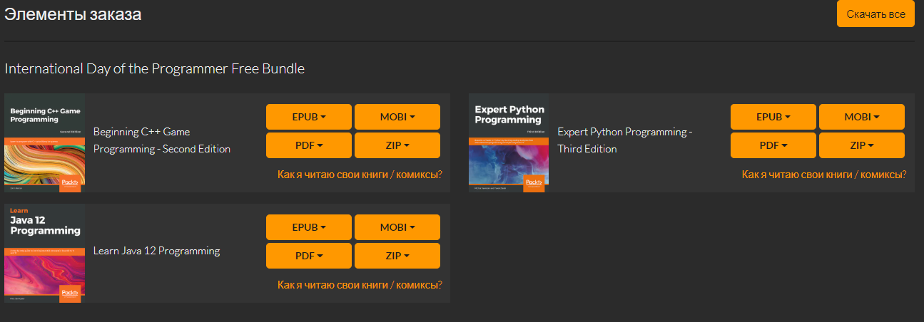Viewport: 924px width, 322px height.
Task: Open MOBI dropdown for Expert Python Programming
Action: (862, 117)
